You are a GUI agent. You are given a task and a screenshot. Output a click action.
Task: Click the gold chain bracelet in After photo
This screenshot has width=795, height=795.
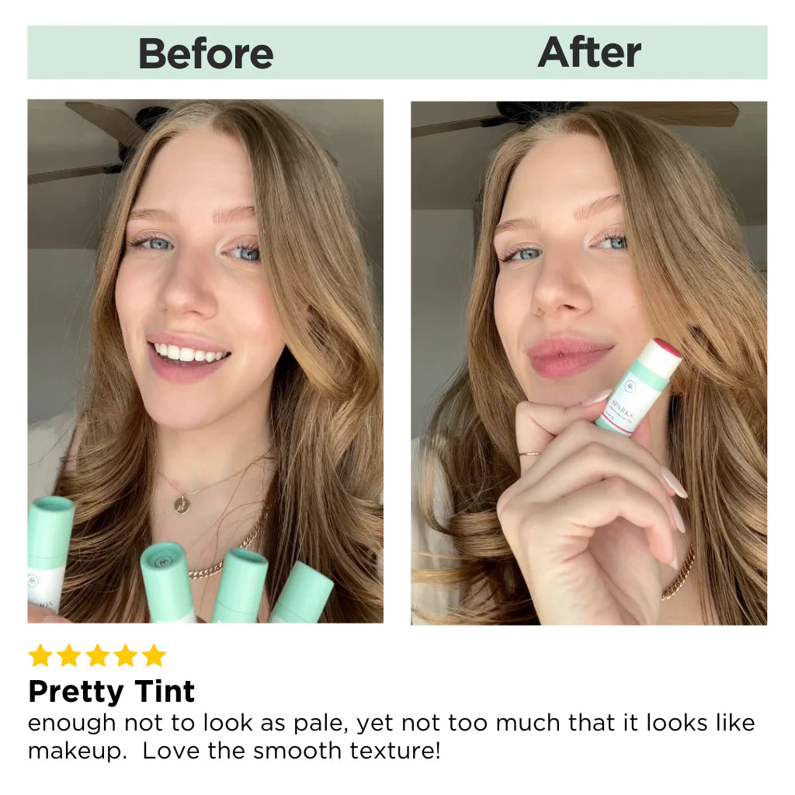pyautogui.click(x=679, y=573)
